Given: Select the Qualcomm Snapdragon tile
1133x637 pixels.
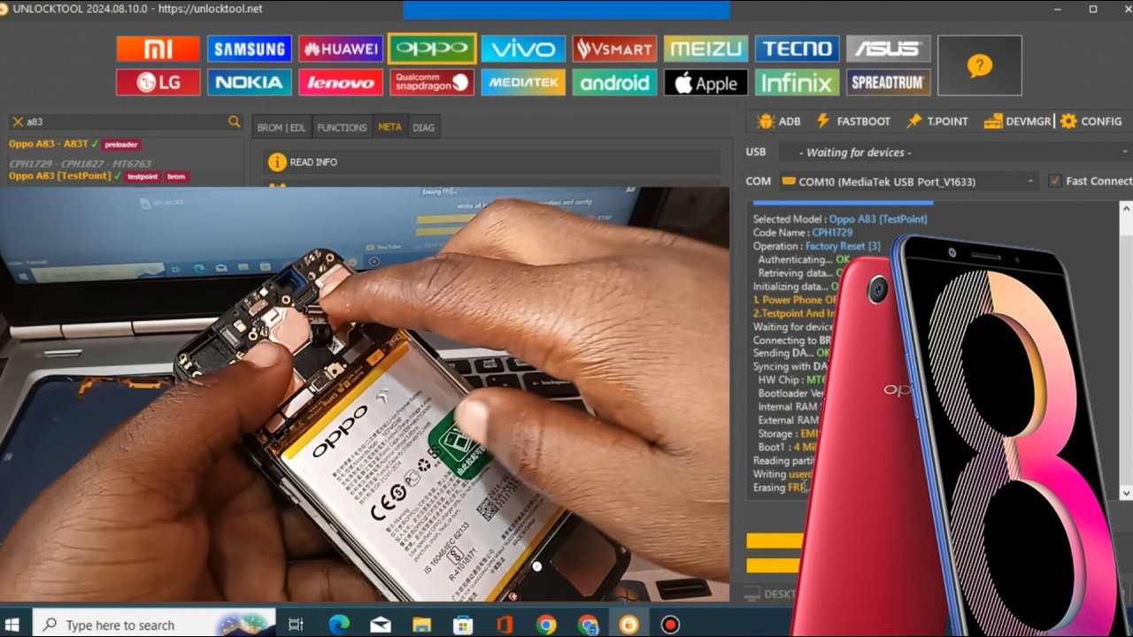Looking at the screenshot, I should 432,82.
